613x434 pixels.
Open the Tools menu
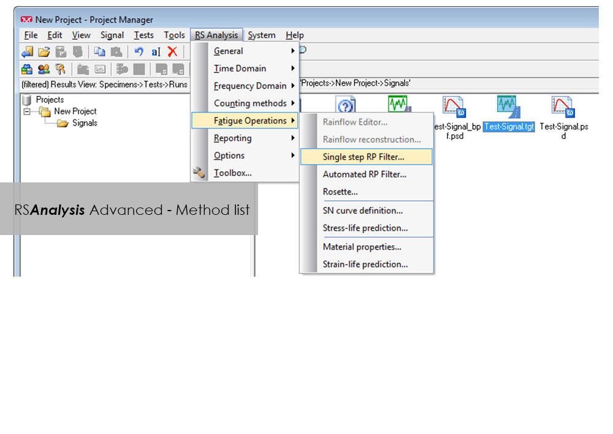tap(174, 36)
